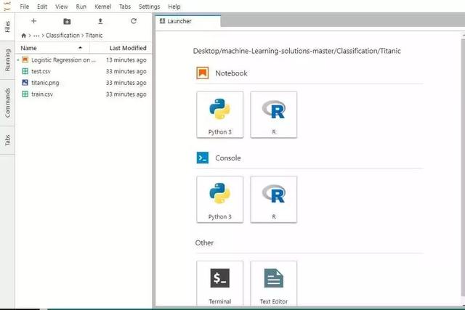Open the Kernel menu
Viewport: 465px width, 310px height.
tap(102, 7)
